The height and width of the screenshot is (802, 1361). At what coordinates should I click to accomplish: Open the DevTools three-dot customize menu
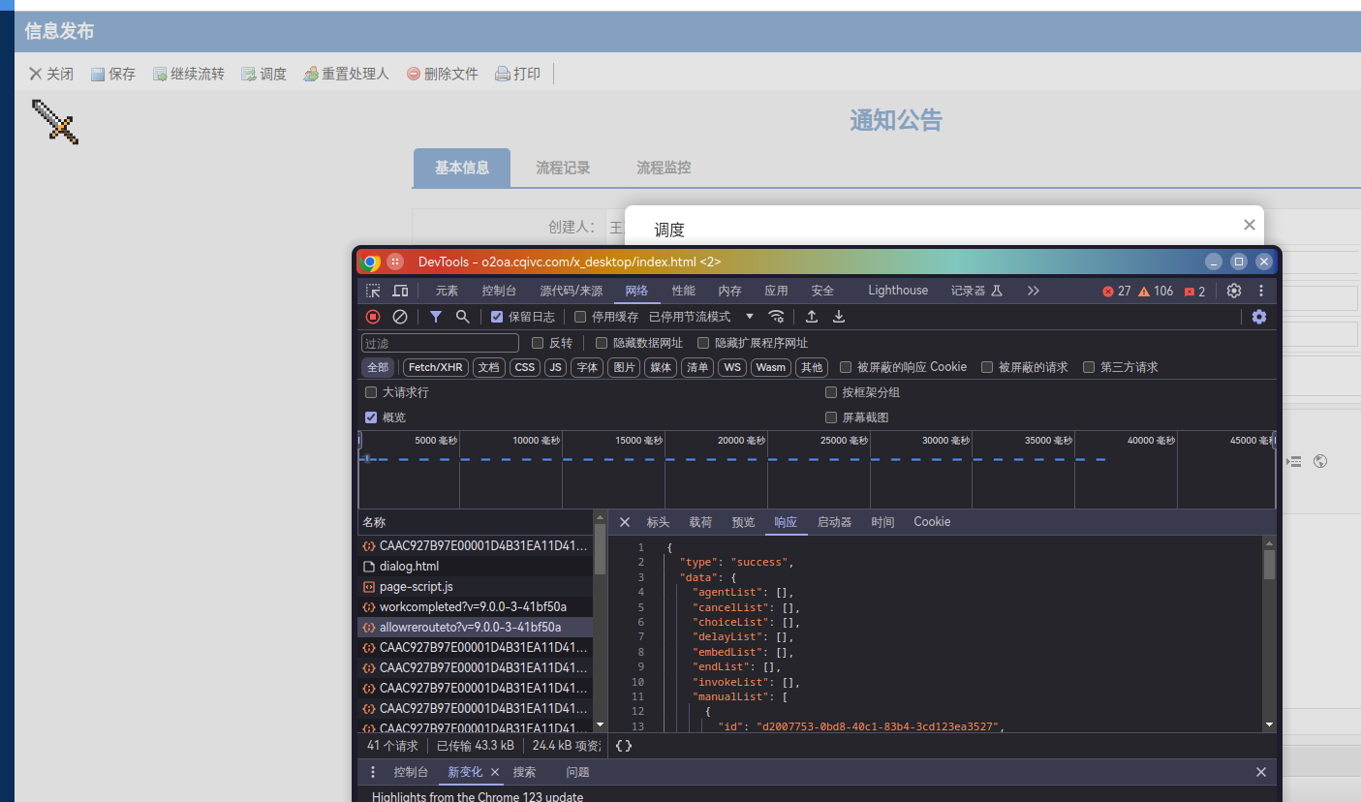pyautogui.click(x=1260, y=291)
